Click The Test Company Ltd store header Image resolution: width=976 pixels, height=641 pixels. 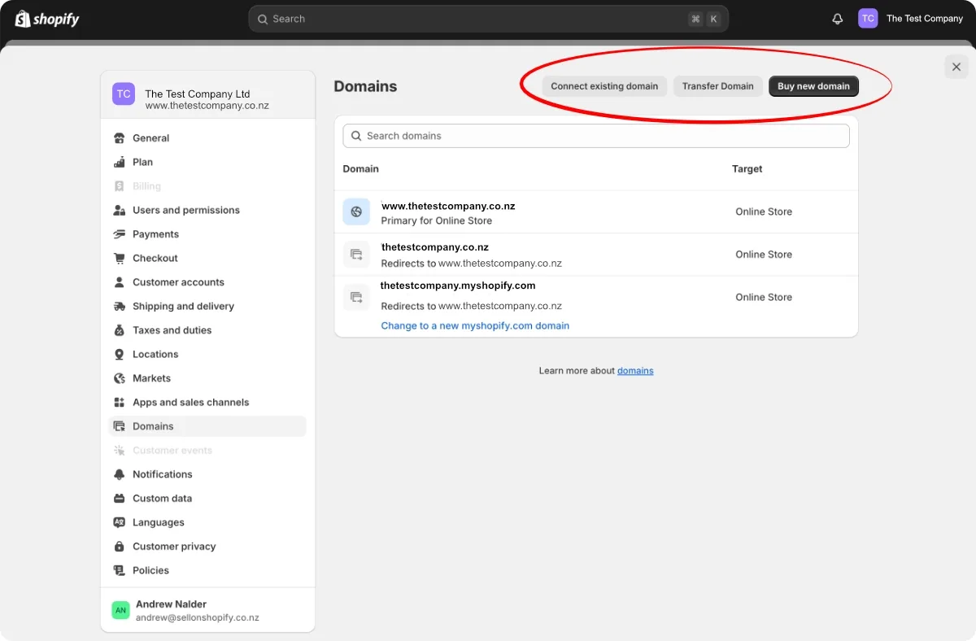pos(207,94)
